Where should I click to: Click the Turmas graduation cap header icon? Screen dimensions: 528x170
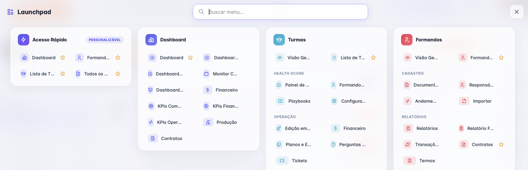[x=279, y=39]
